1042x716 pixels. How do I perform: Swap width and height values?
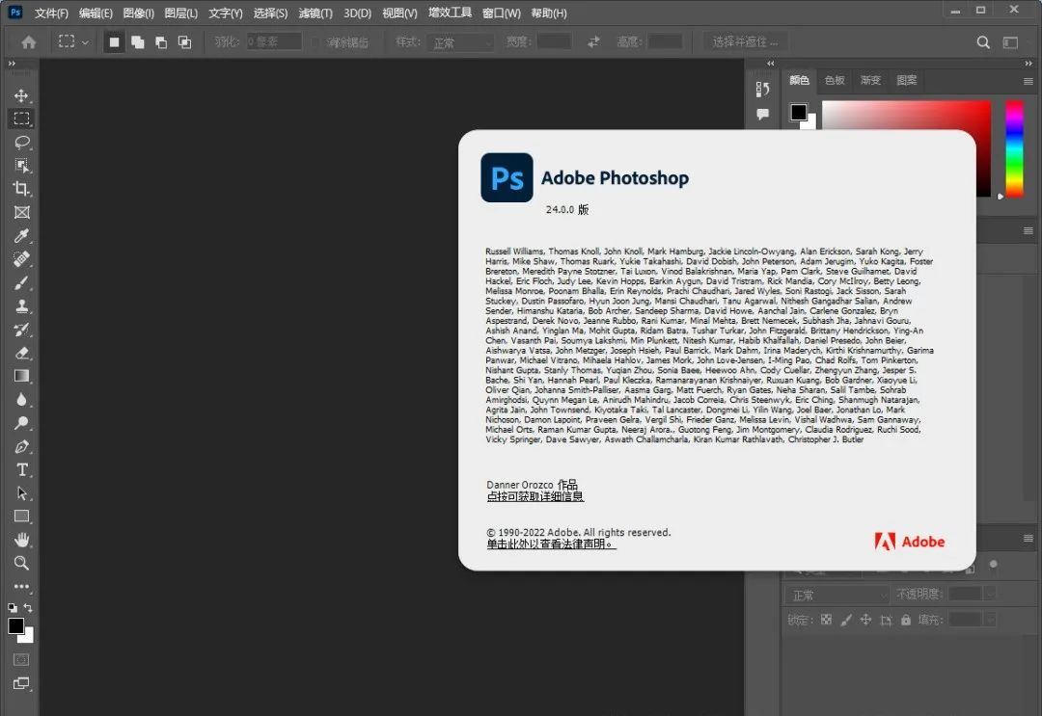point(593,41)
